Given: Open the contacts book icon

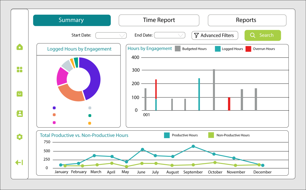Looking at the screenshot, I should coord(20,114).
